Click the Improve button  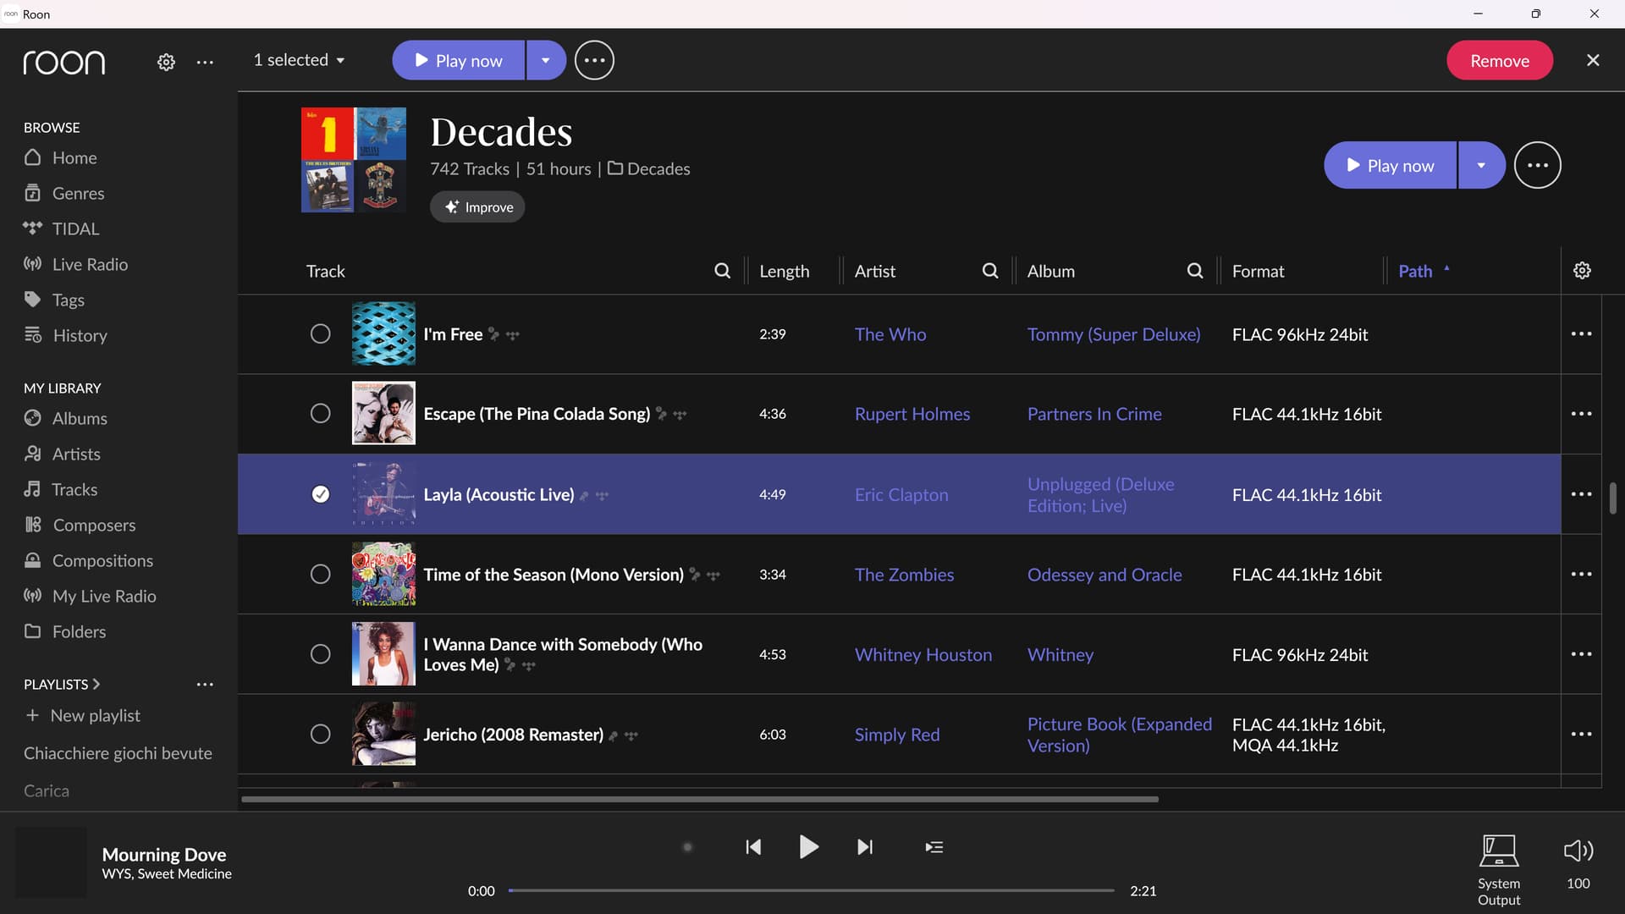477,207
